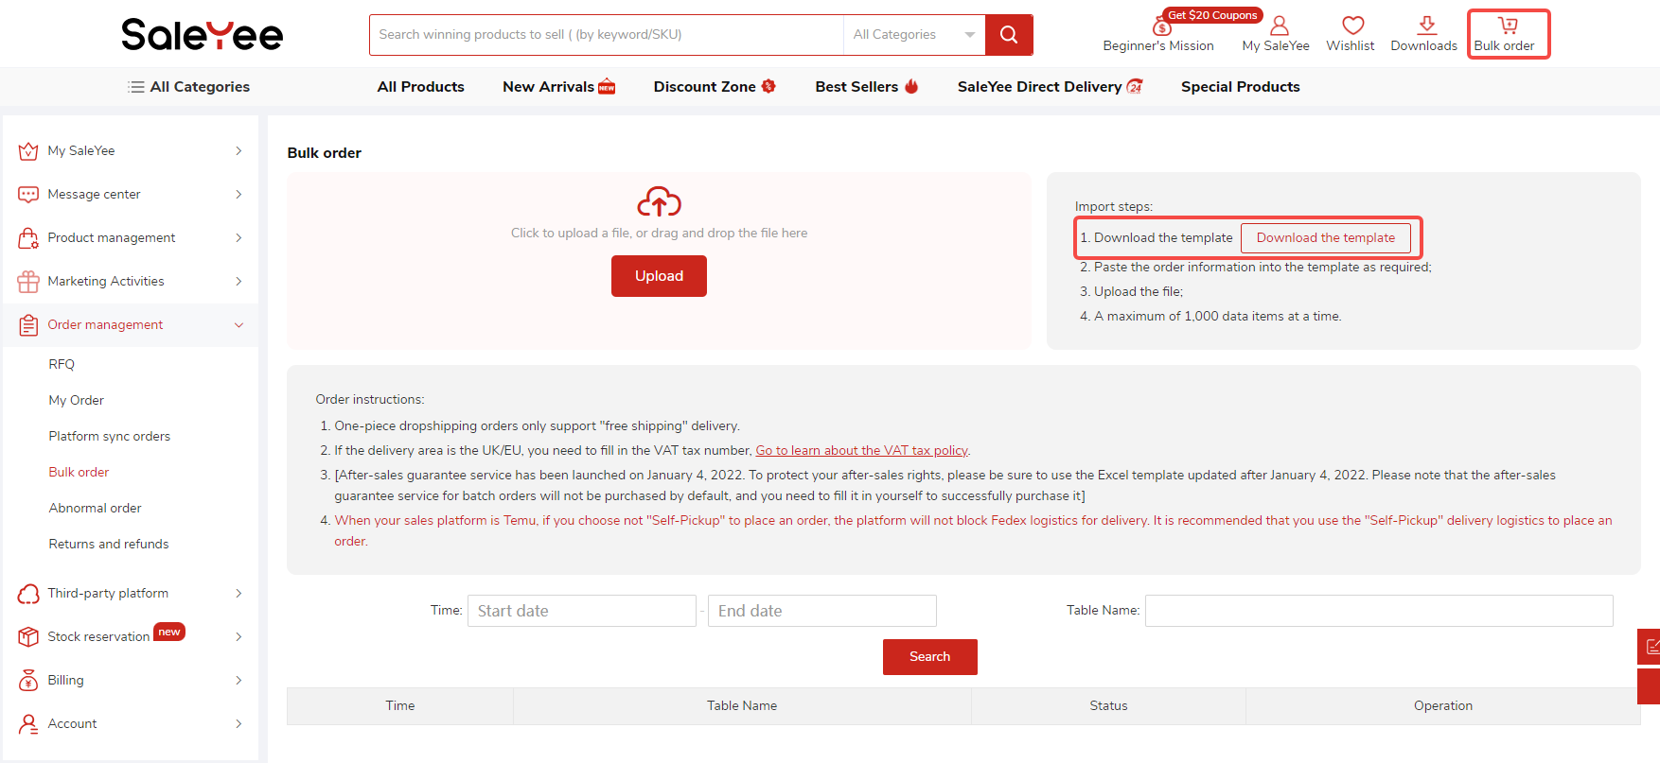Open the Special Products nav item
The height and width of the screenshot is (763, 1660).
pos(1240,87)
